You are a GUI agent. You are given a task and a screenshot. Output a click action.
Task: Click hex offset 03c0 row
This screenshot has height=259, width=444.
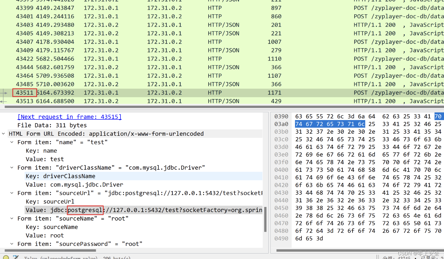(281, 139)
